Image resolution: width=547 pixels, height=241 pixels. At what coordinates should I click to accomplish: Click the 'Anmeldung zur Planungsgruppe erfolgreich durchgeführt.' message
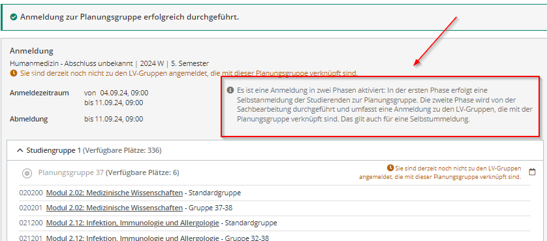click(130, 17)
